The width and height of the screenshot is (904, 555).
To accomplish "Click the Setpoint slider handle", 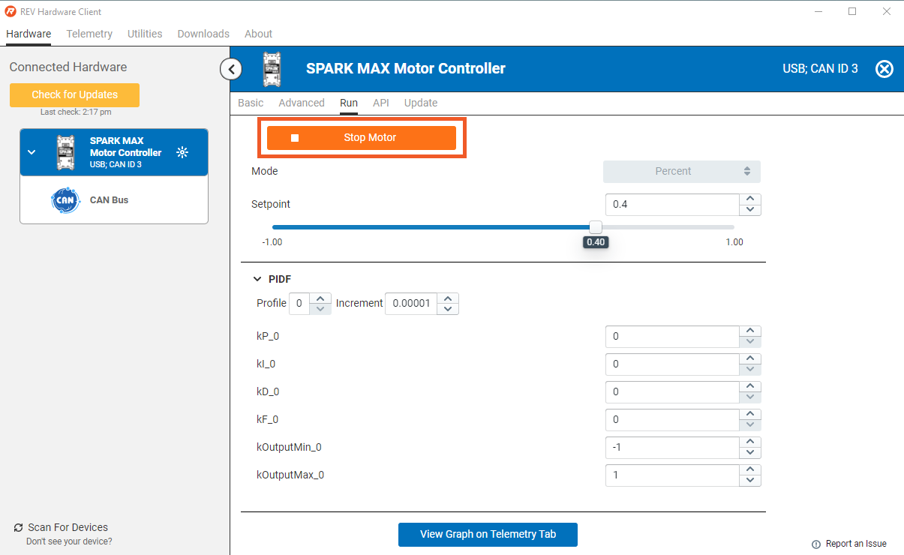I will pos(596,226).
